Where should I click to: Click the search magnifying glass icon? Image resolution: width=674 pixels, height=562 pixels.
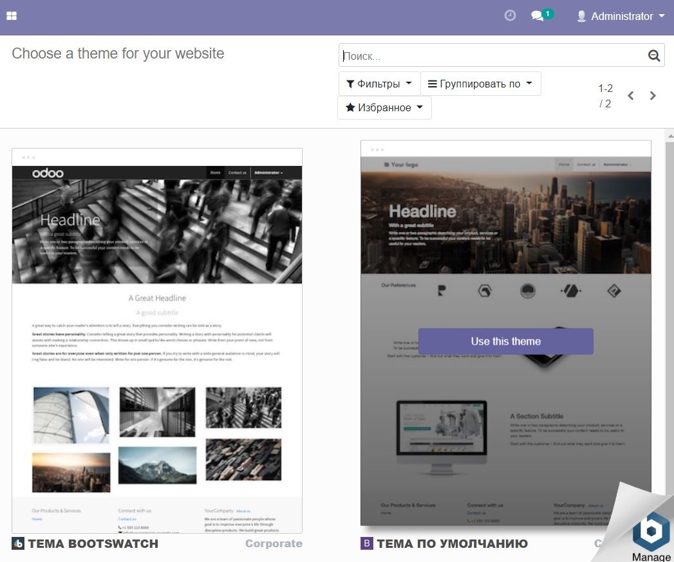[x=654, y=55]
